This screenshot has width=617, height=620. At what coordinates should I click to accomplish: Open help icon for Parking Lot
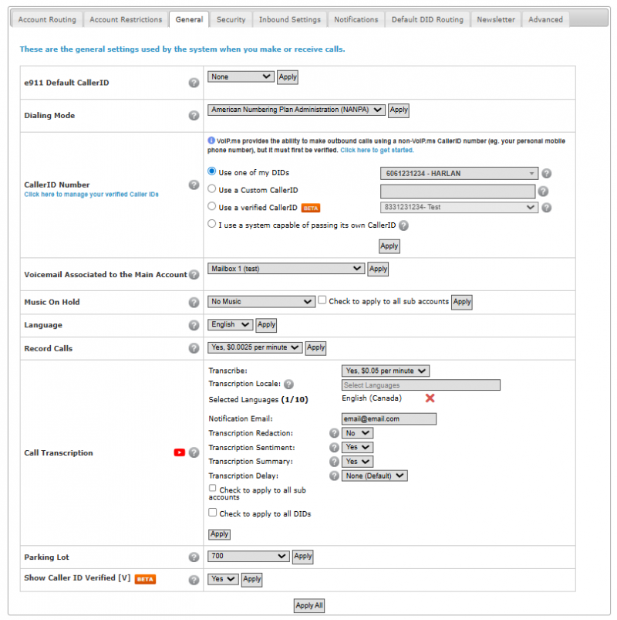pos(194,557)
